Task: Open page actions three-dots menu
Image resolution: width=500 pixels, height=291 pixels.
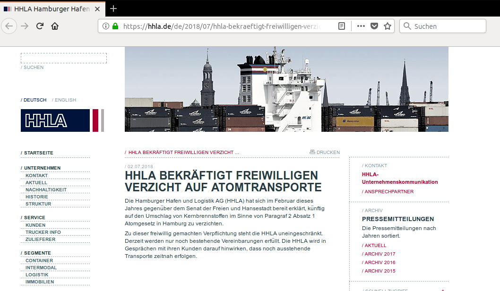Action: [x=361, y=26]
